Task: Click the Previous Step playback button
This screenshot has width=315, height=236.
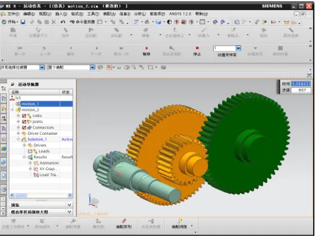Action: click(x=45, y=50)
